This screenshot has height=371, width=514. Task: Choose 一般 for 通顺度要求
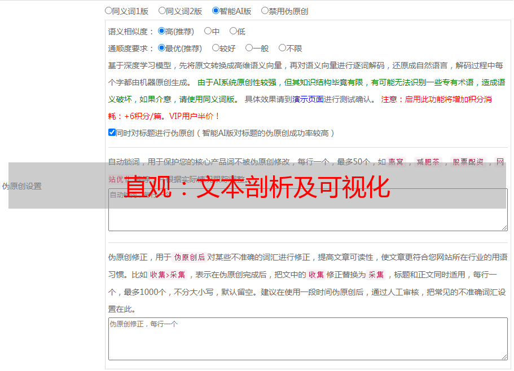click(x=249, y=48)
